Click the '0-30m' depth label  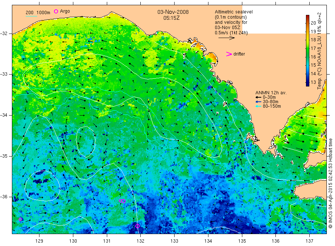[269, 97]
